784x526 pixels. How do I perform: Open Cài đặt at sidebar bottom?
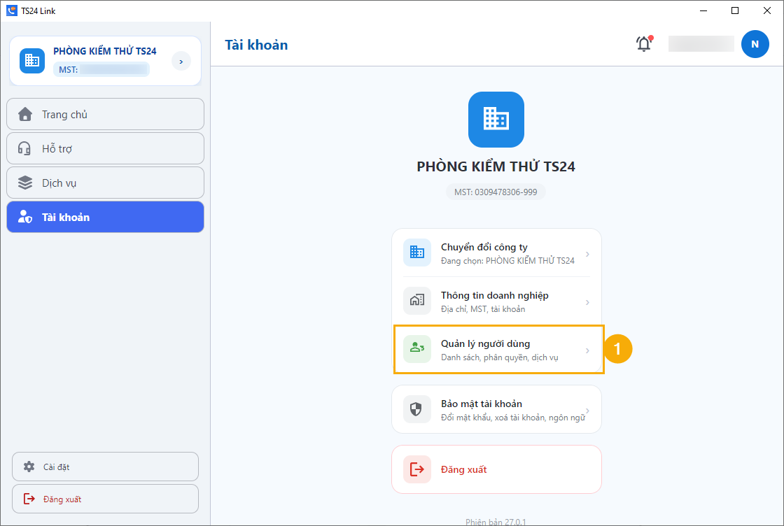pos(105,467)
